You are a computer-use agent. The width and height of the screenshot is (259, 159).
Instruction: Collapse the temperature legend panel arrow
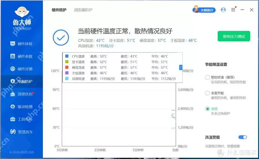(x=181, y=67)
